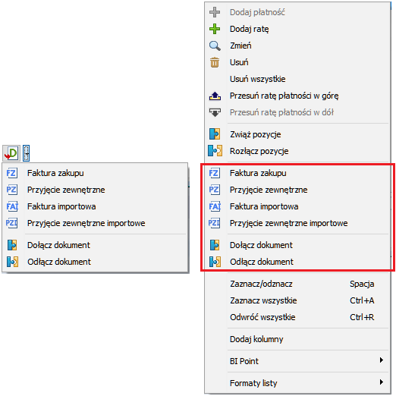Click the Rozłącz pozycje puzzle icon
Image resolution: width=396 pixels, height=396 pixels.
[215, 151]
